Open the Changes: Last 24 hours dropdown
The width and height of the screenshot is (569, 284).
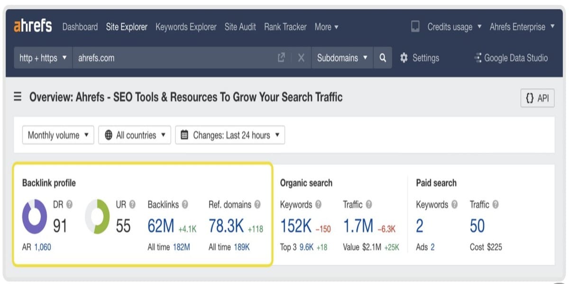229,135
